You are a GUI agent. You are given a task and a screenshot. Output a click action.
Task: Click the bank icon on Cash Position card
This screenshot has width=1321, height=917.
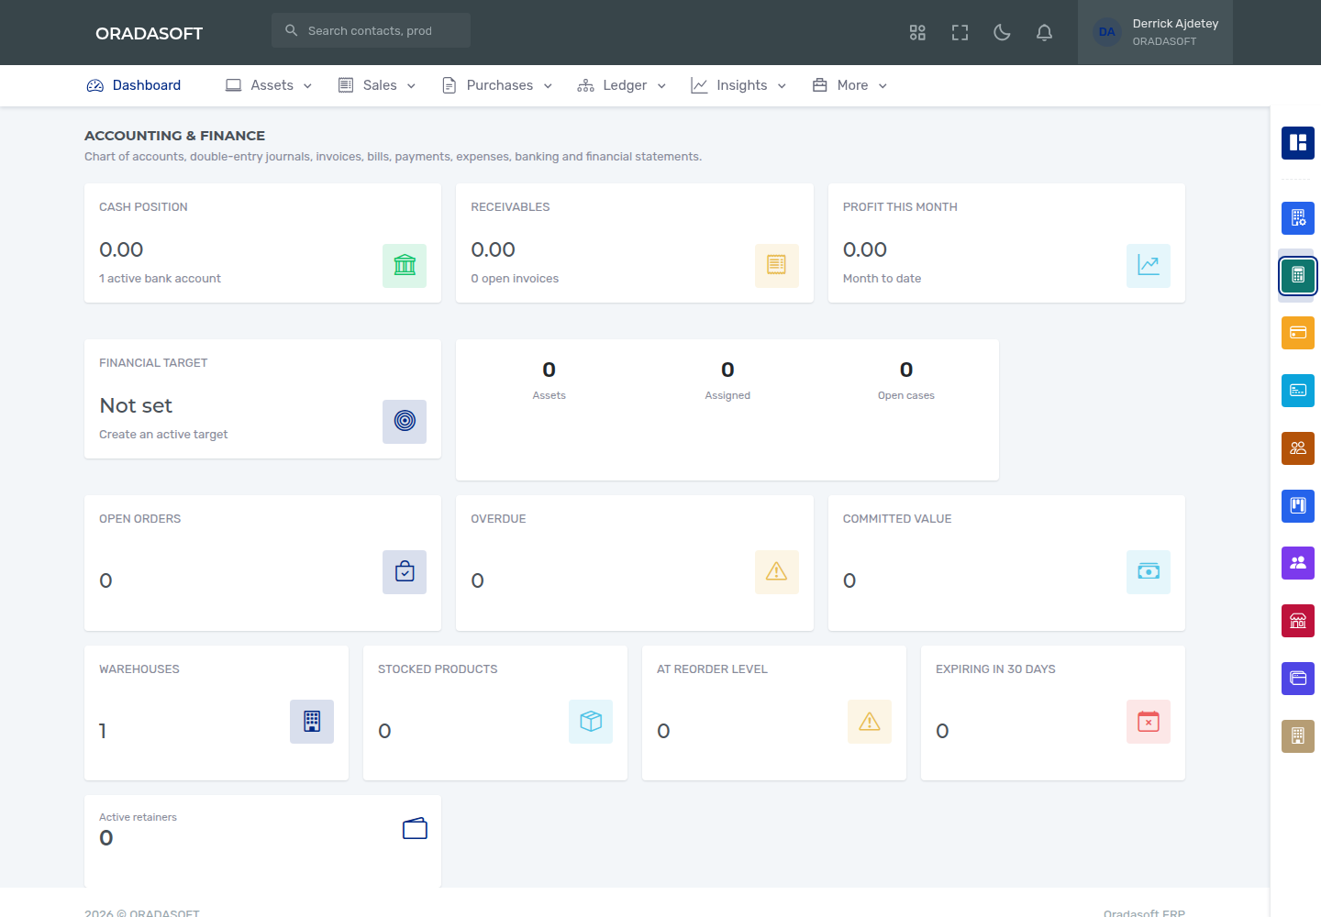405,266
